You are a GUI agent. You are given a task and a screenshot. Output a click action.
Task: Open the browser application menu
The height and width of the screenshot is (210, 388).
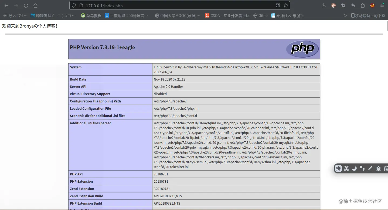click(x=382, y=6)
